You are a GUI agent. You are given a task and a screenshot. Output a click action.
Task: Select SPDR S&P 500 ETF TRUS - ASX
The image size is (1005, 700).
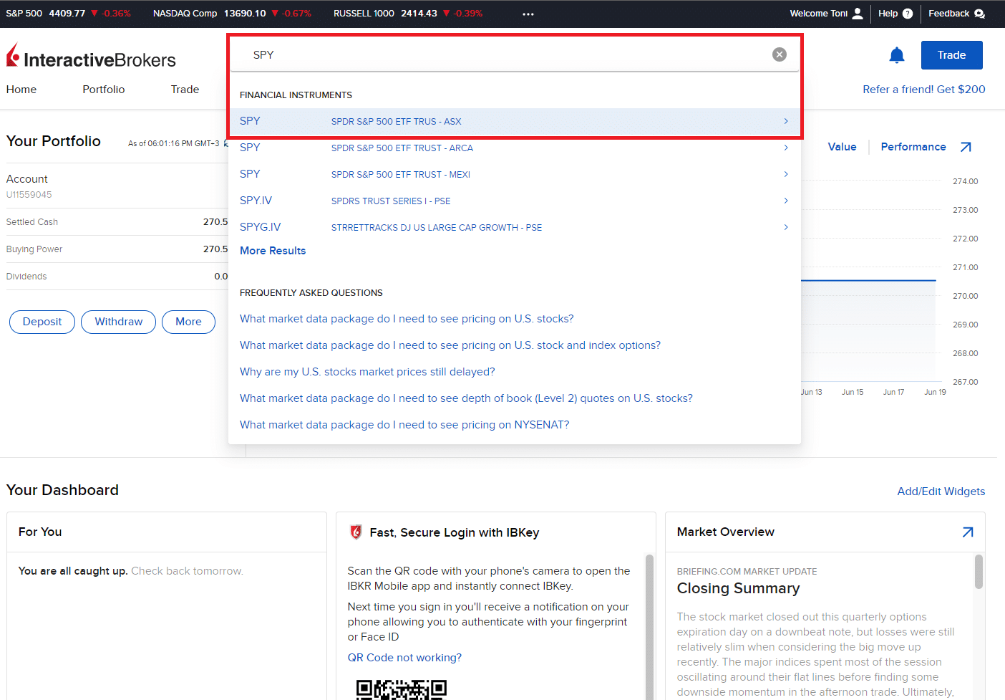pyautogui.click(x=396, y=122)
